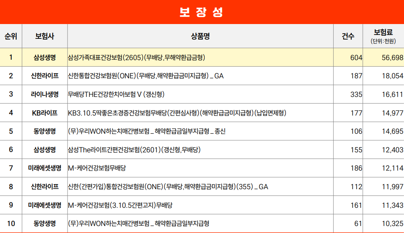Click count value 177
The width and height of the screenshot is (404, 233).
tap(356, 113)
